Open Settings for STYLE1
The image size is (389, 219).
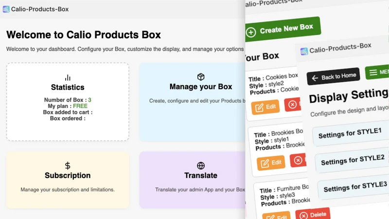pos(350,133)
